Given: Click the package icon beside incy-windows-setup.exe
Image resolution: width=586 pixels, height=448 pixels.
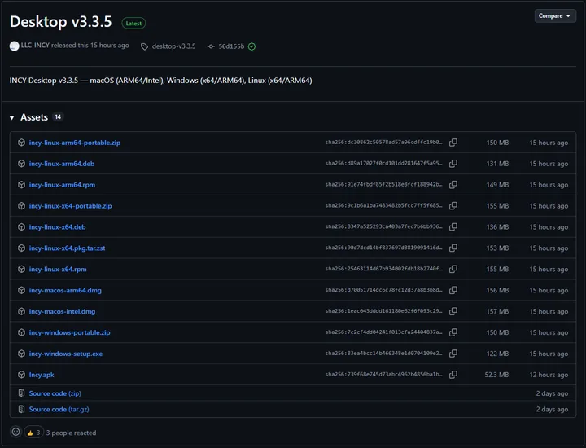Looking at the screenshot, I should click(x=22, y=354).
